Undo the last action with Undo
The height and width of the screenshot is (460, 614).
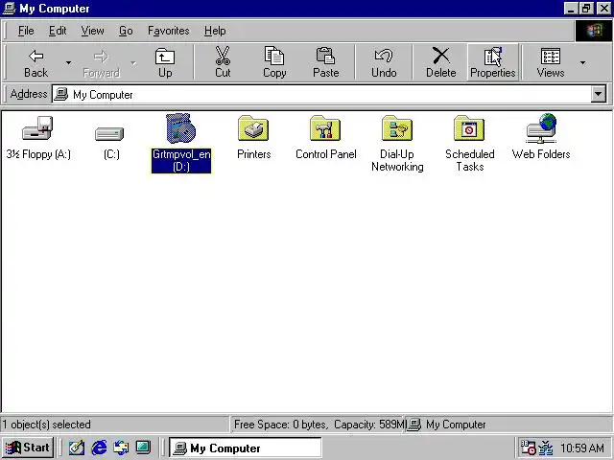pyautogui.click(x=384, y=63)
